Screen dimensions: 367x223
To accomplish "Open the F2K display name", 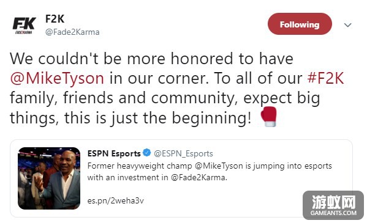I will click(x=55, y=19).
